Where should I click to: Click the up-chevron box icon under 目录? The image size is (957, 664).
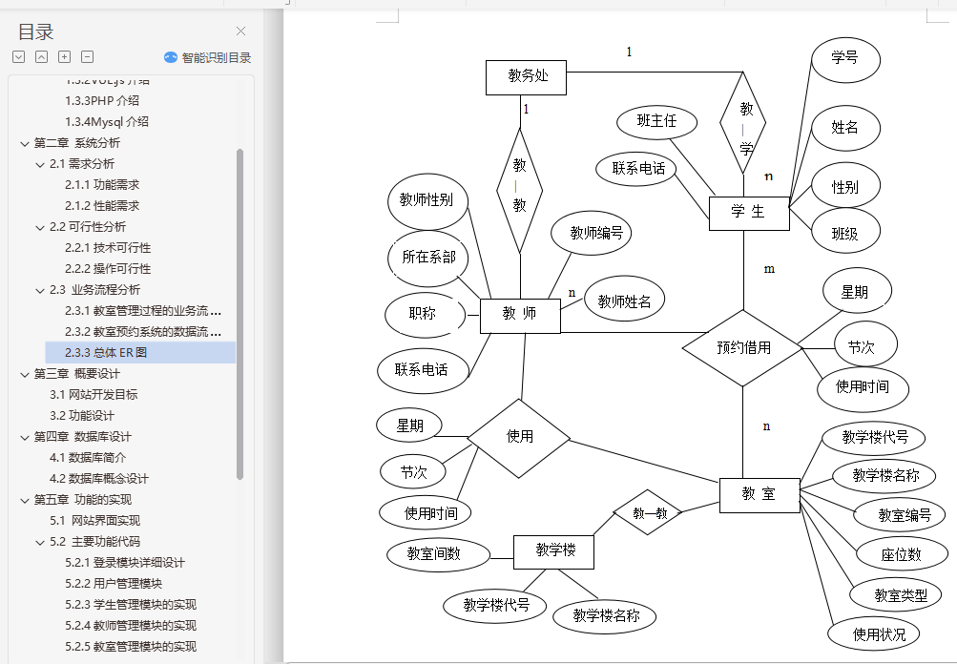tap(41, 56)
